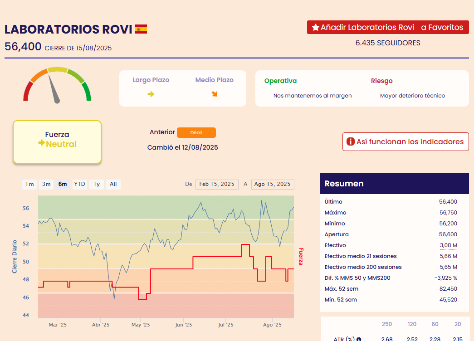Screen dimensions: 474x341
Task: Click the Largo Plazo label
Action: tap(151, 80)
